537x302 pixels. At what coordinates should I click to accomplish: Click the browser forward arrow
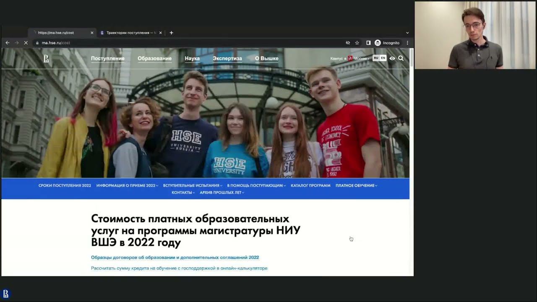17,43
